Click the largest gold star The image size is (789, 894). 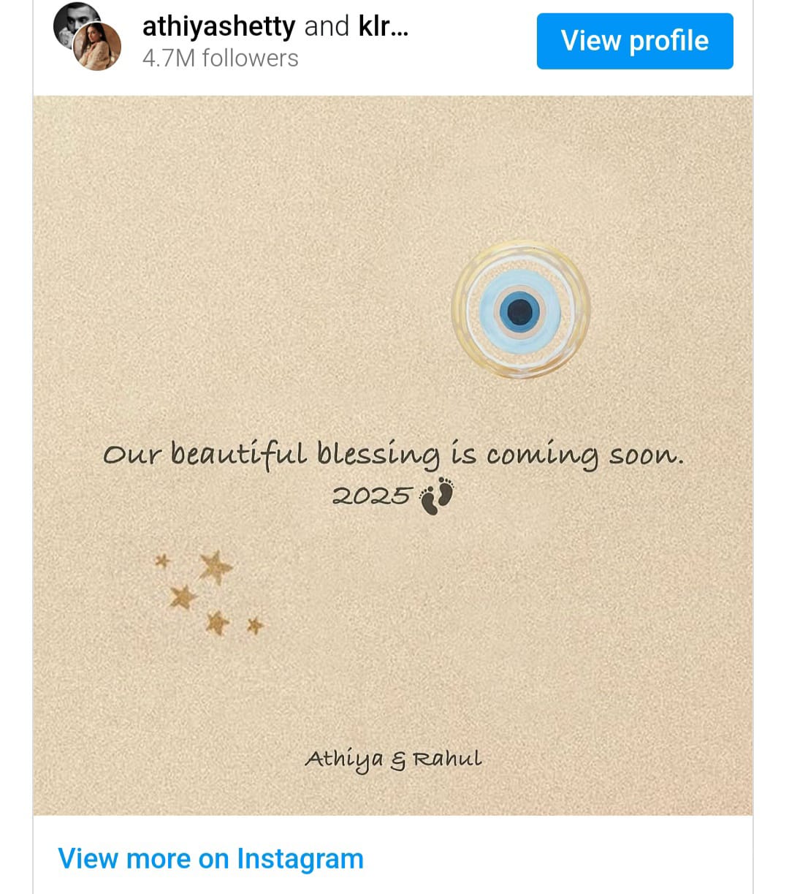(x=216, y=567)
